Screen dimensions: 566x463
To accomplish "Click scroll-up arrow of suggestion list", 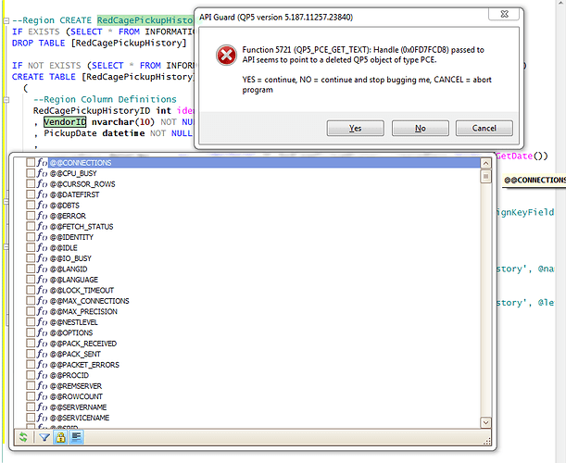I will click(485, 163).
